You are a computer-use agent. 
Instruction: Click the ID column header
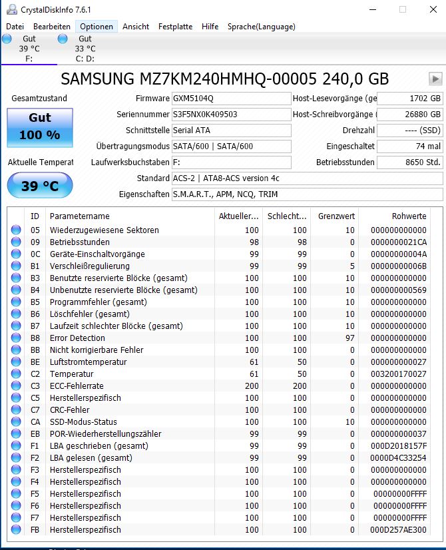pyautogui.click(x=35, y=216)
